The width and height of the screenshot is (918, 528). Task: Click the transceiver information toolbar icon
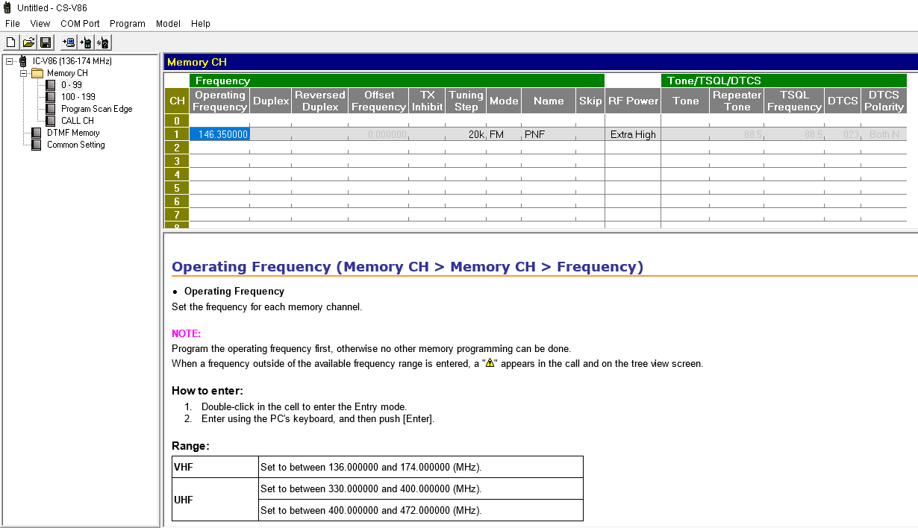103,43
